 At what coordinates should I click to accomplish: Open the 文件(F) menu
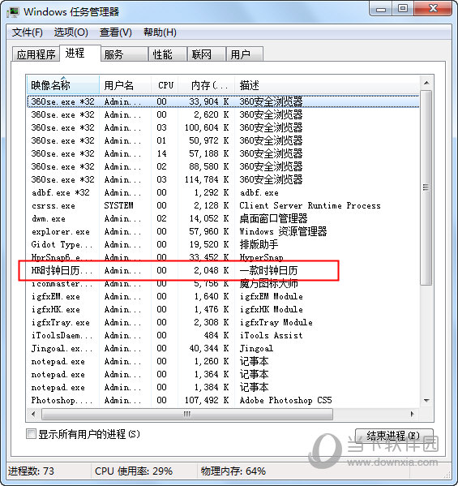click(x=28, y=32)
